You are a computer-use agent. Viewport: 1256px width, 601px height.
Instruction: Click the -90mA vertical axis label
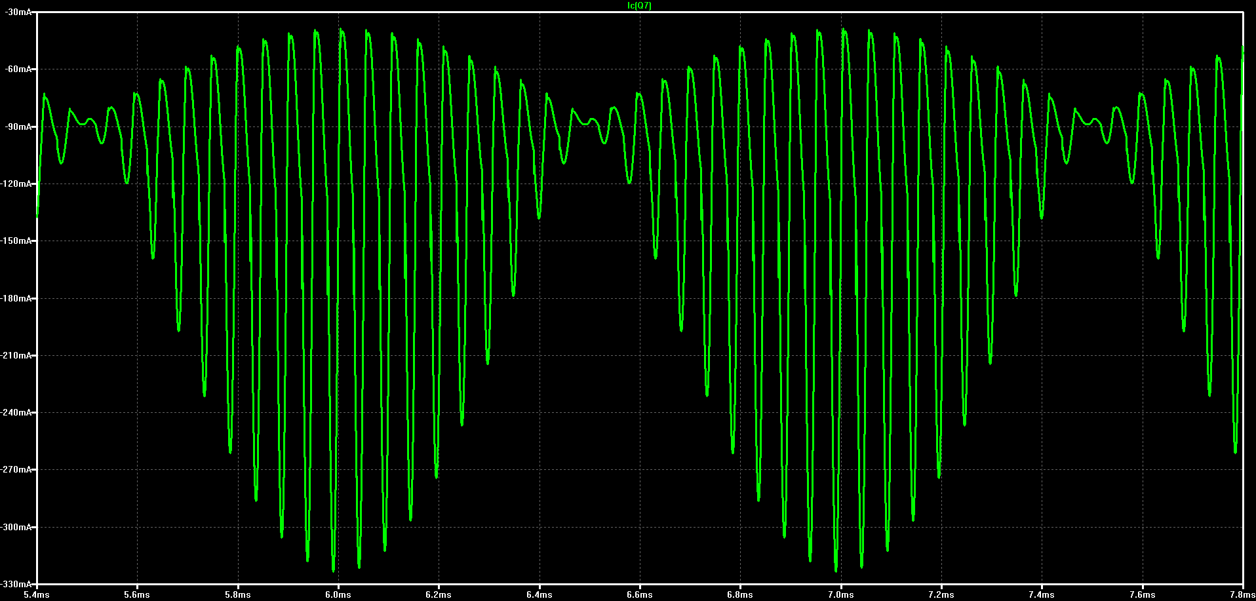18,126
